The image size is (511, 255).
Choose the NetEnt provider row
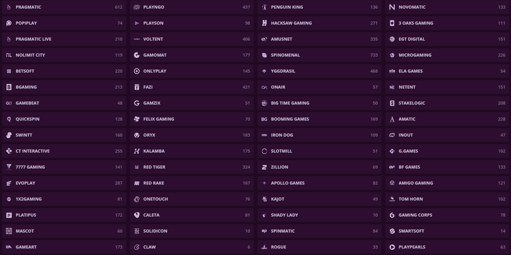tap(447, 87)
